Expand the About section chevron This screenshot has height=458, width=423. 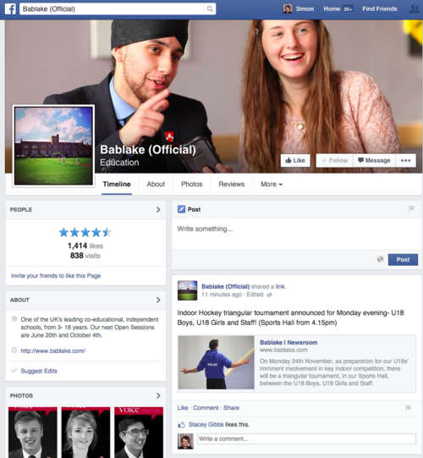pyautogui.click(x=158, y=300)
